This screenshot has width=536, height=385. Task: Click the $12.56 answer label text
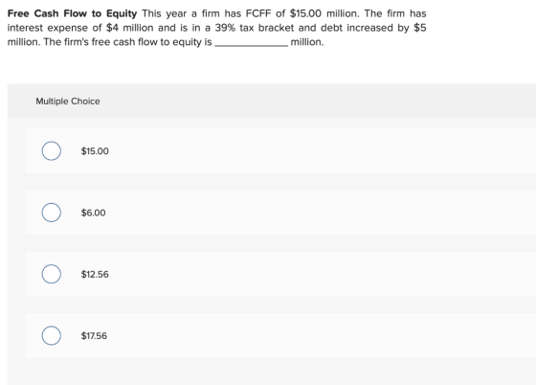(95, 274)
